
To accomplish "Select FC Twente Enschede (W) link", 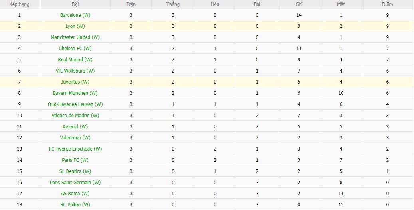I will (x=75, y=149).
